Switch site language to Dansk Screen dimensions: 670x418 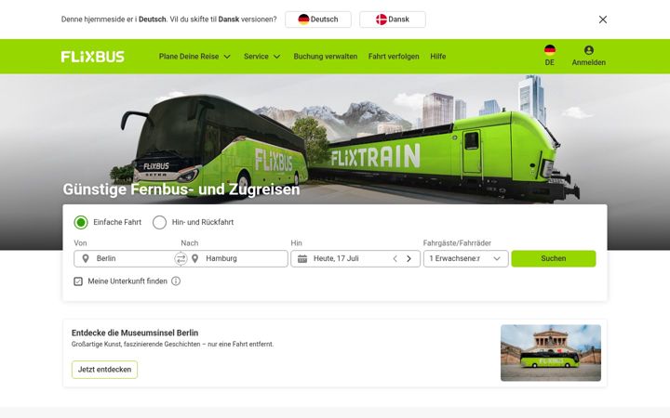[393, 20]
